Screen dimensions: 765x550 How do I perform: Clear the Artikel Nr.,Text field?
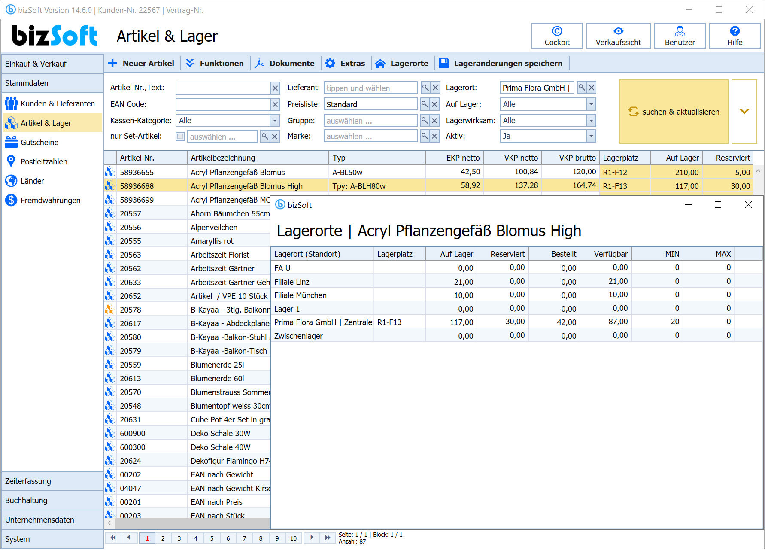point(275,88)
